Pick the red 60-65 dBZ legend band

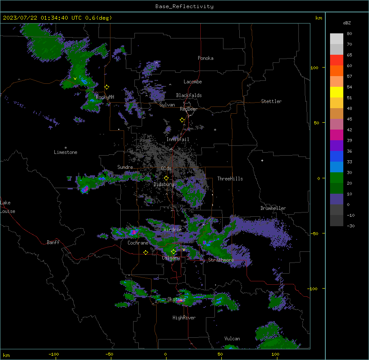336,60
